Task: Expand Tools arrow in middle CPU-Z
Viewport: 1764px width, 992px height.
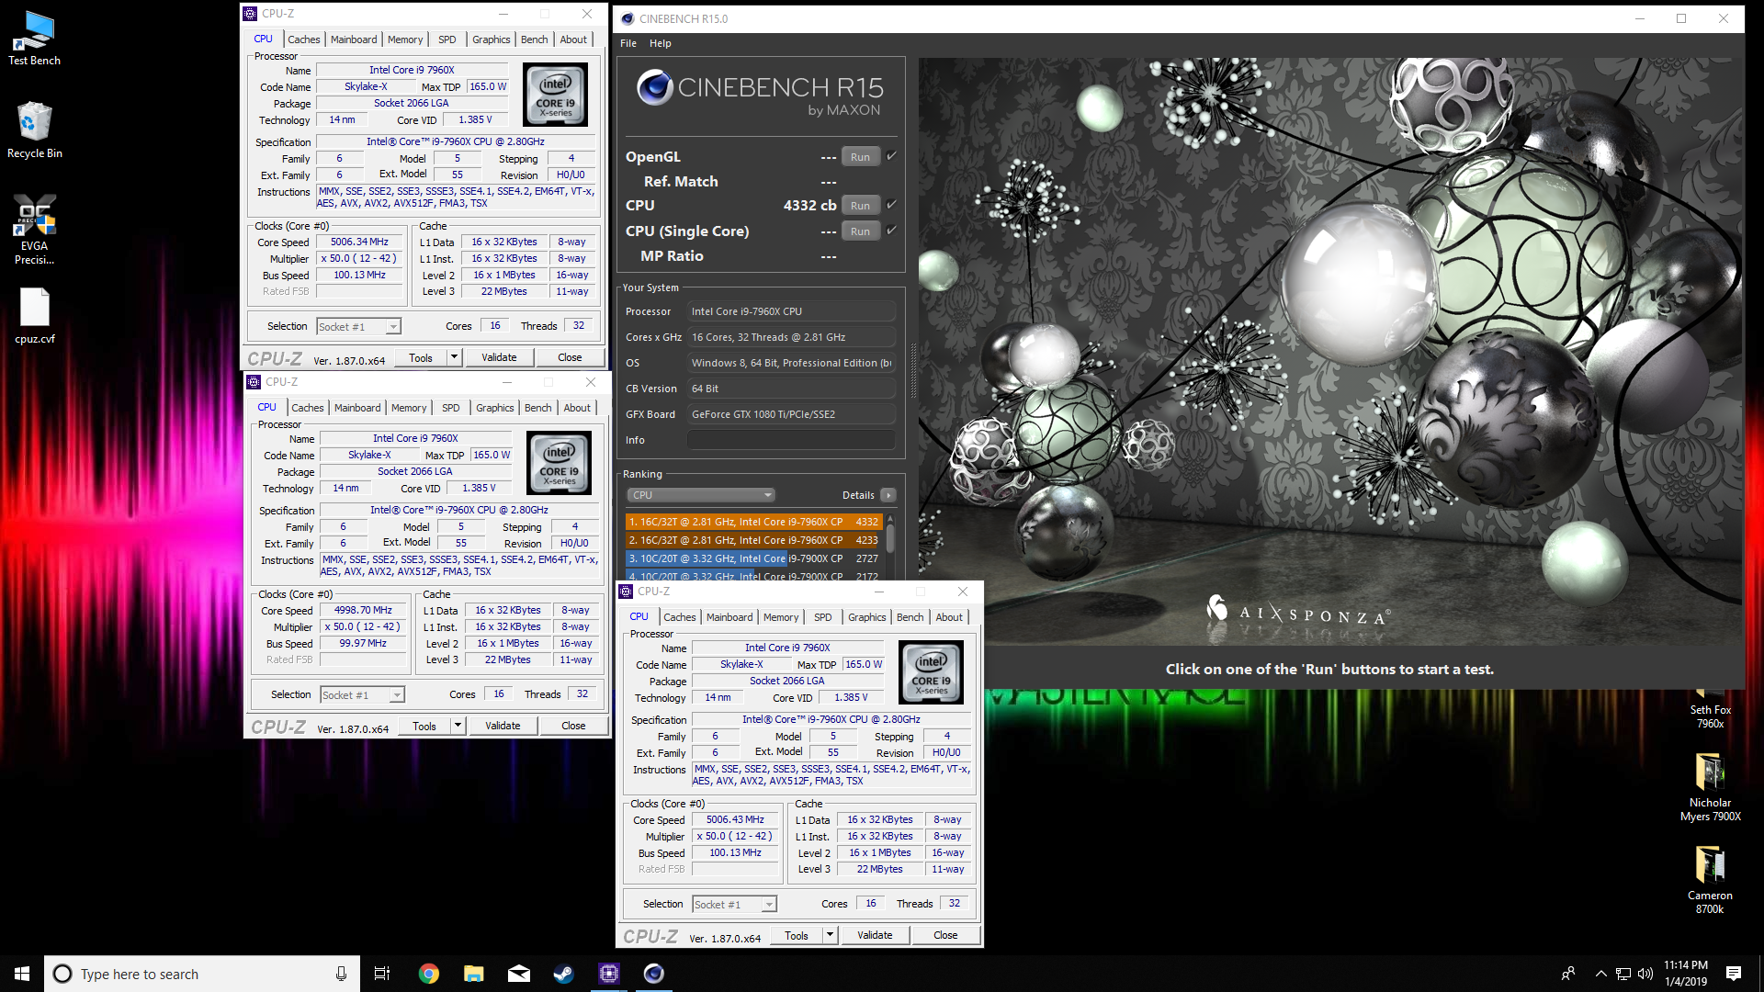Action: point(458,726)
